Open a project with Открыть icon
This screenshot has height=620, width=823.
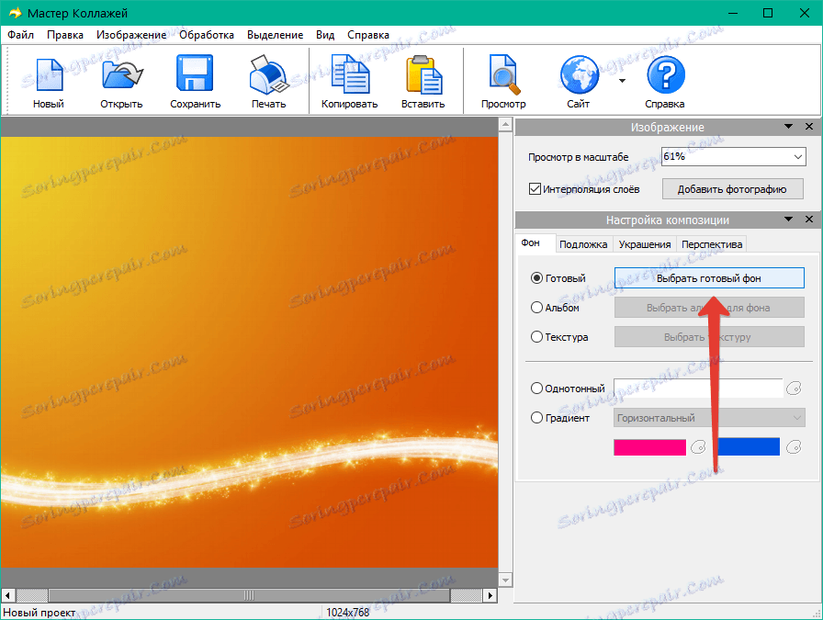coord(122,75)
